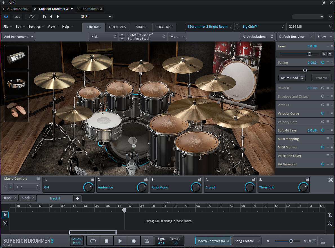Open settings icon of macro 1 OH
Screen dimensions: 335x248
(92, 179)
